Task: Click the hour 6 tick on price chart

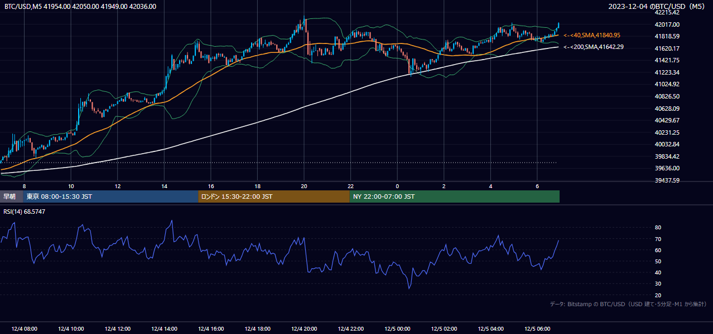Action: point(537,186)
